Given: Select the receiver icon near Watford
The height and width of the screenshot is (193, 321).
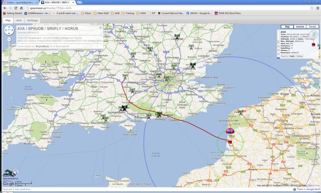Looking at the screenshot, I should (159, 76).
